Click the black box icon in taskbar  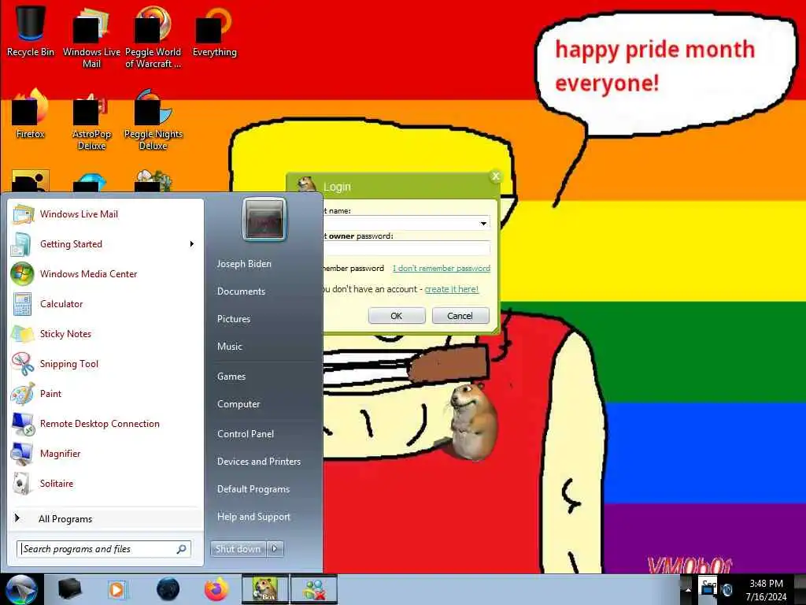point(70,589)
